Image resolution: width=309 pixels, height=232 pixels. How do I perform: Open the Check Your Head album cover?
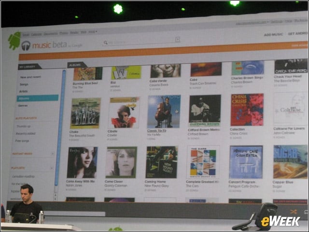click(x=291, y=66)
